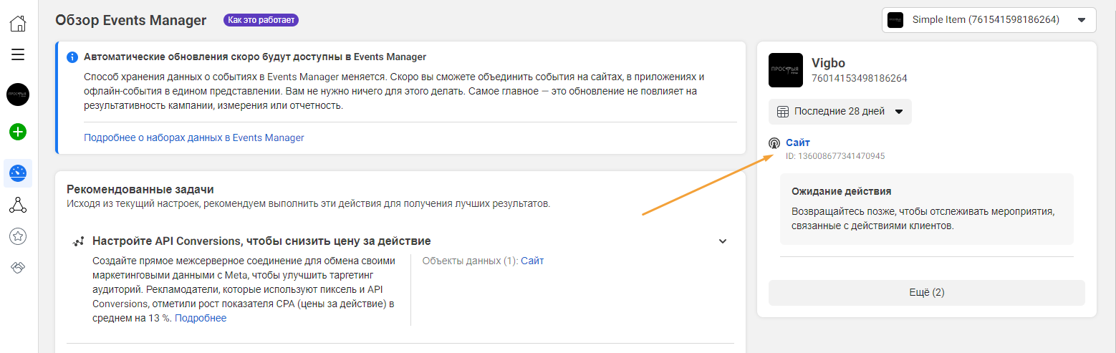The image size is (1116, 353).
Task: Click the Рекомендованные задачи heading
Action: [x=140, y=190]
